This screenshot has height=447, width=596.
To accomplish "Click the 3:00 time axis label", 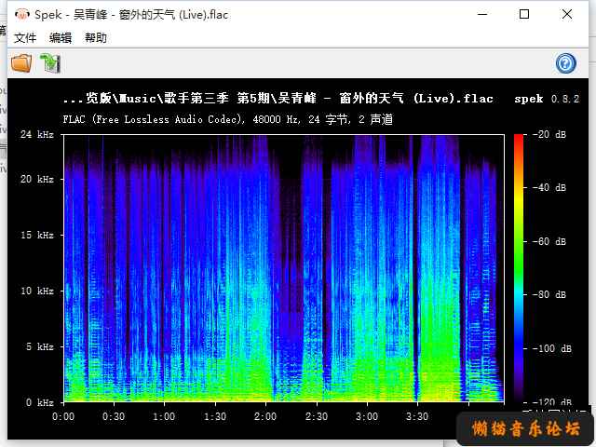I will [367, 416].
